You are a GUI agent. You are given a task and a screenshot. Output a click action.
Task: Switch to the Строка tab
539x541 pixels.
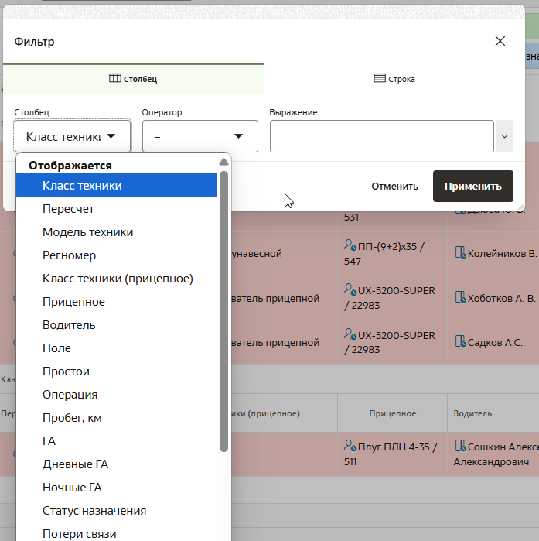pyautogui.click(x=394, y=78)
